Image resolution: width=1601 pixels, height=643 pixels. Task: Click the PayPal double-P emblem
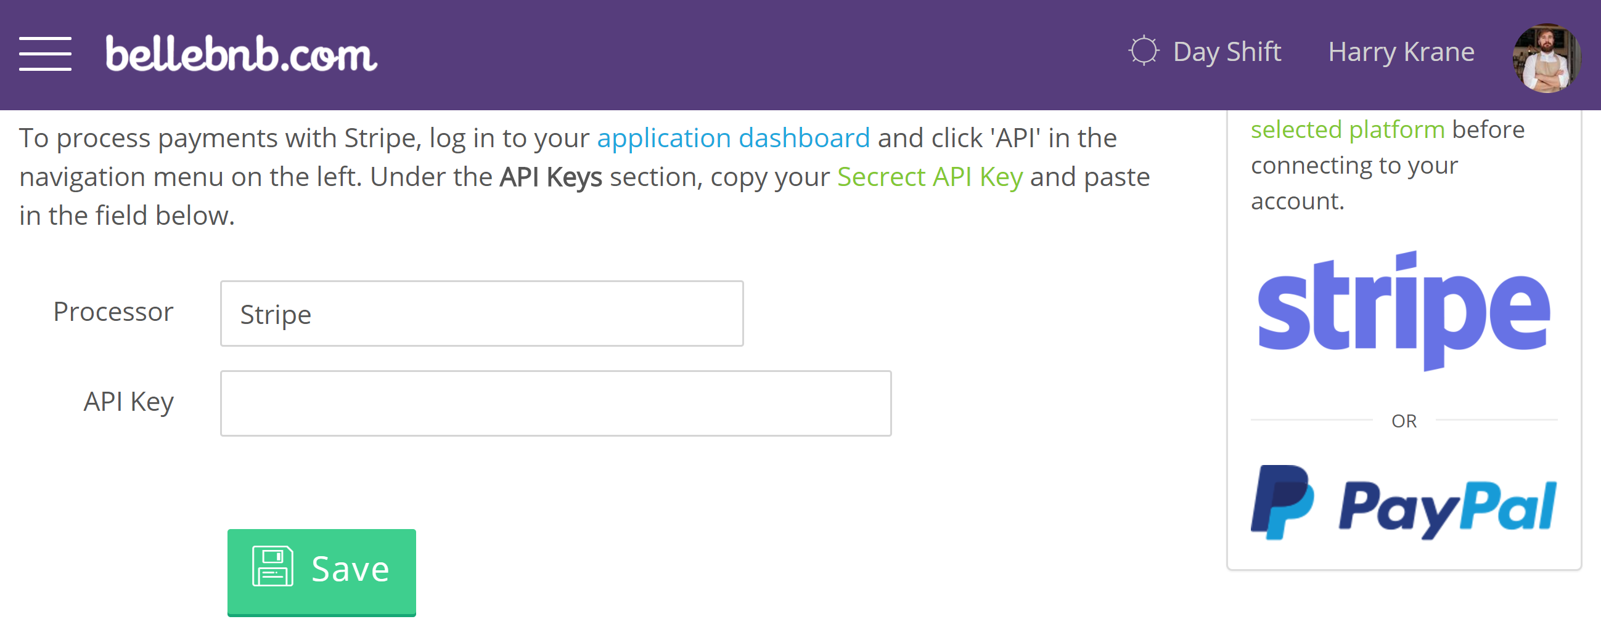pos(1282,503)
